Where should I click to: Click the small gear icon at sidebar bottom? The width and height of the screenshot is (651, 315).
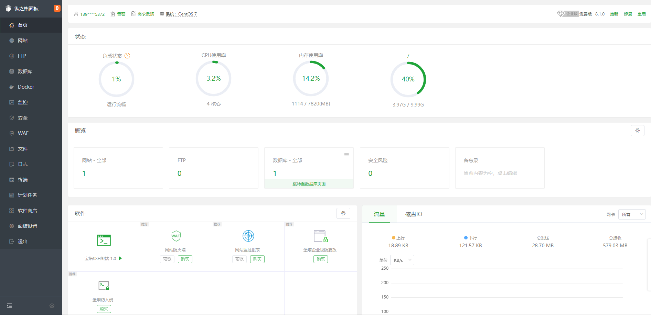(52, 306)
